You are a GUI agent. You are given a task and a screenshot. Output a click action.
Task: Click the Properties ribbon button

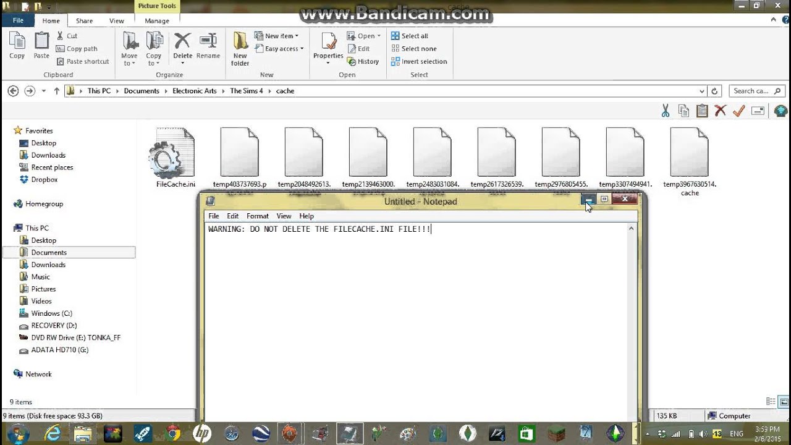tap(328, 48)
